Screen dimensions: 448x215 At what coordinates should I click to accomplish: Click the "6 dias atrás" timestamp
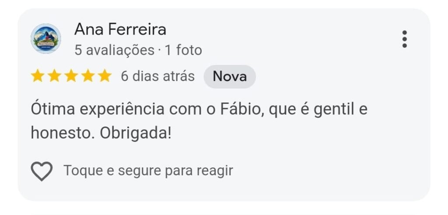tap(157, 76)
